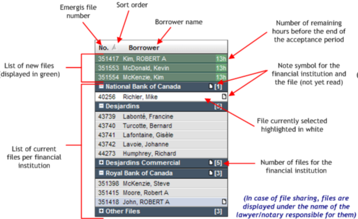Click the 13h remaining badge on Kim, ROBERT A
Screen dimensions: 358x219
[221, 59]
